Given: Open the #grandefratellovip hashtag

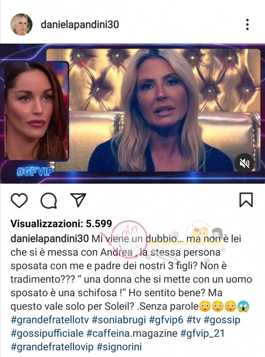Looking at the screenshot, I should pyautogui.click(x=52, y=347).
